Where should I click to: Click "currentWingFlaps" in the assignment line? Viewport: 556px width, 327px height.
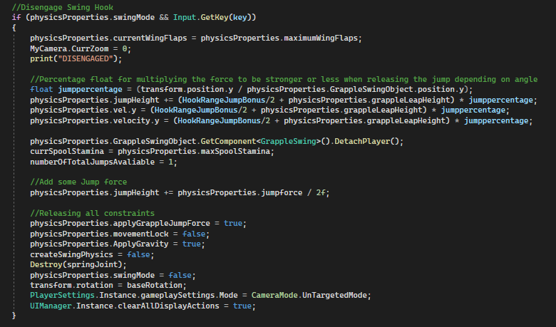(x=150, y=38)
